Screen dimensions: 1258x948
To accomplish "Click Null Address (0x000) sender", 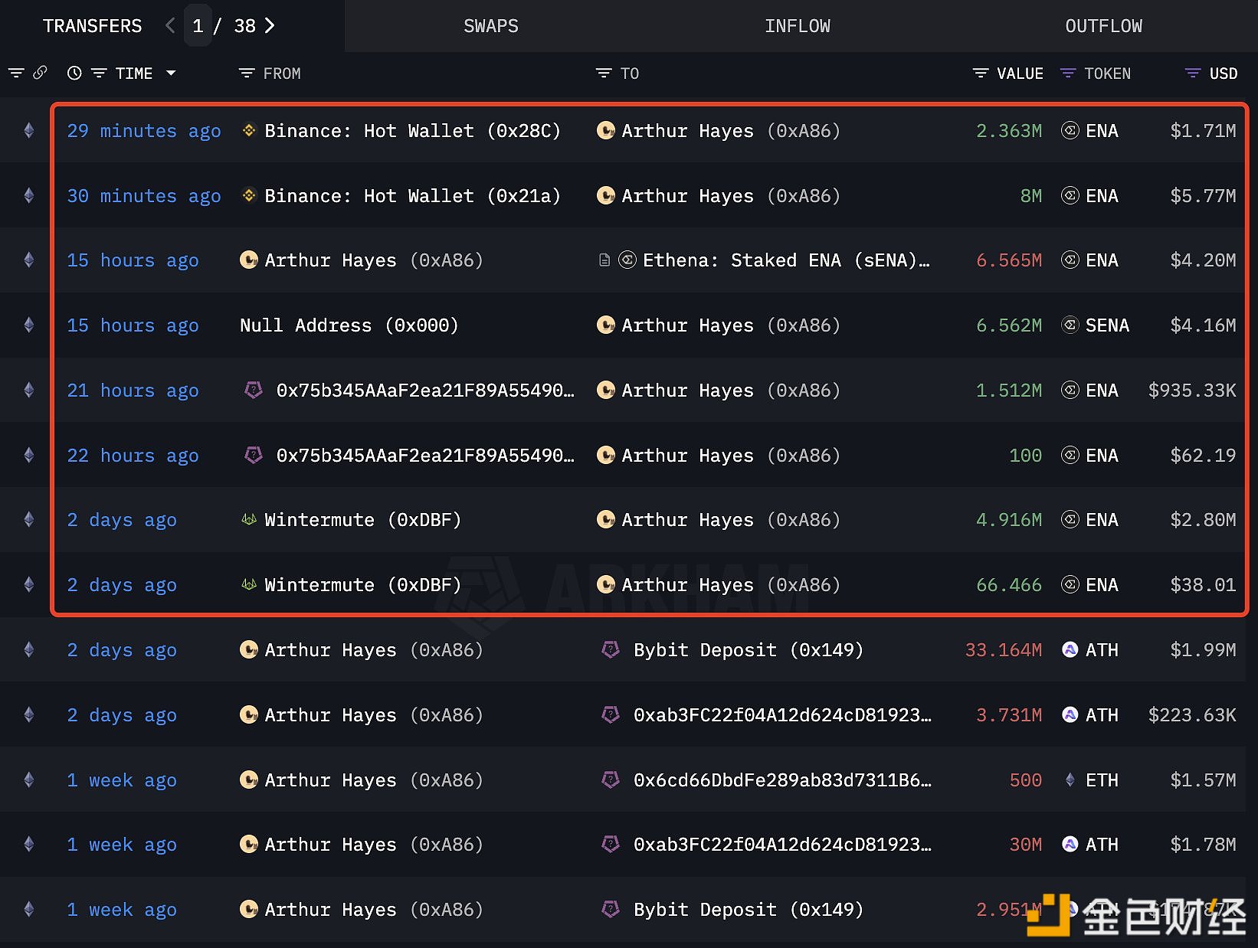I will click(x=349, y=325).
